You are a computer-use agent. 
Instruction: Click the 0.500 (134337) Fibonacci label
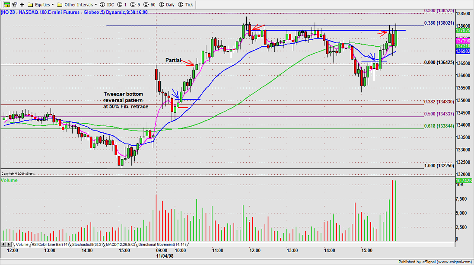click(439, 114)
